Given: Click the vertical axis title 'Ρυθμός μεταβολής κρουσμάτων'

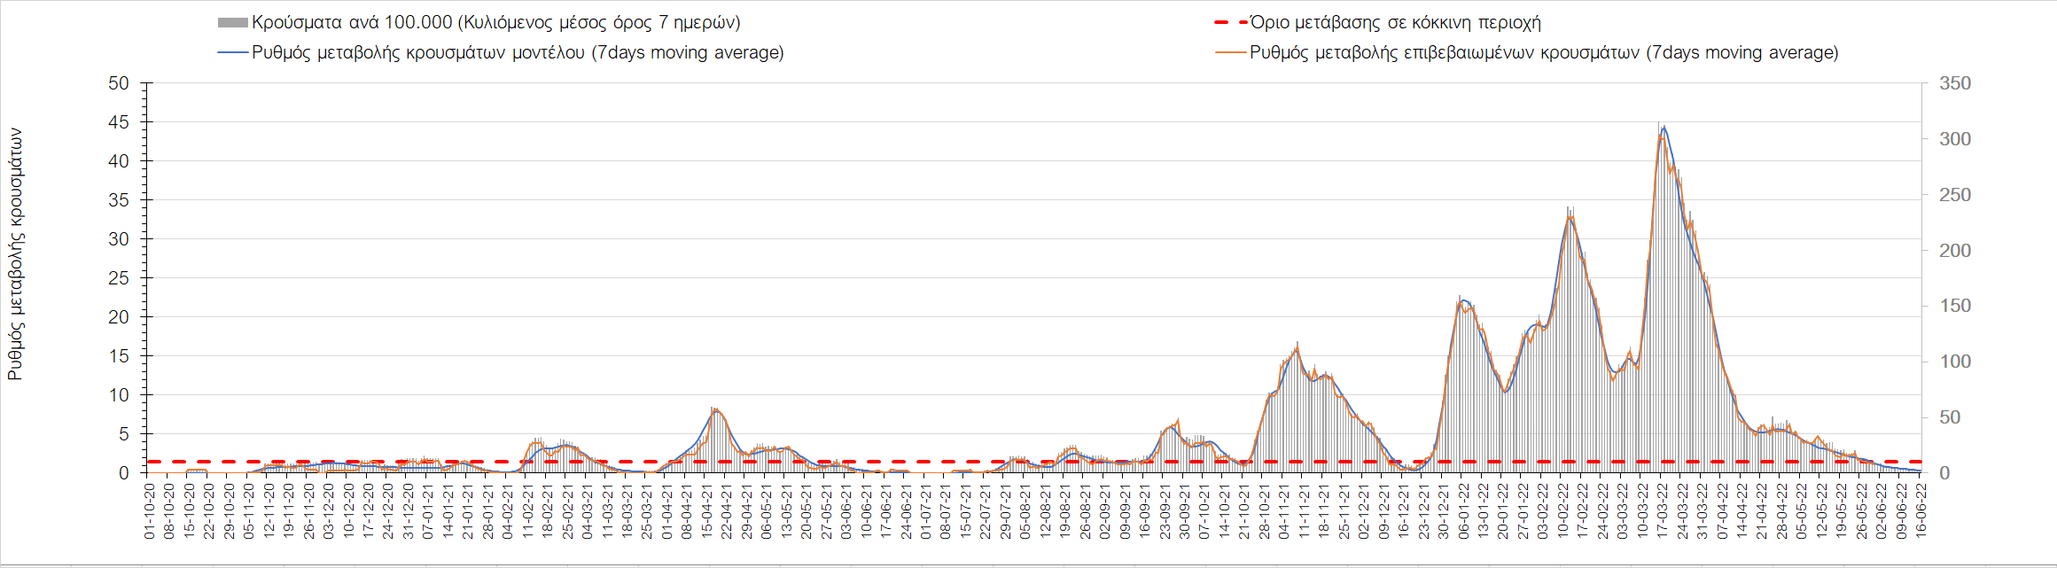Looking at the screenshot, I should click(x=15, y=254).
